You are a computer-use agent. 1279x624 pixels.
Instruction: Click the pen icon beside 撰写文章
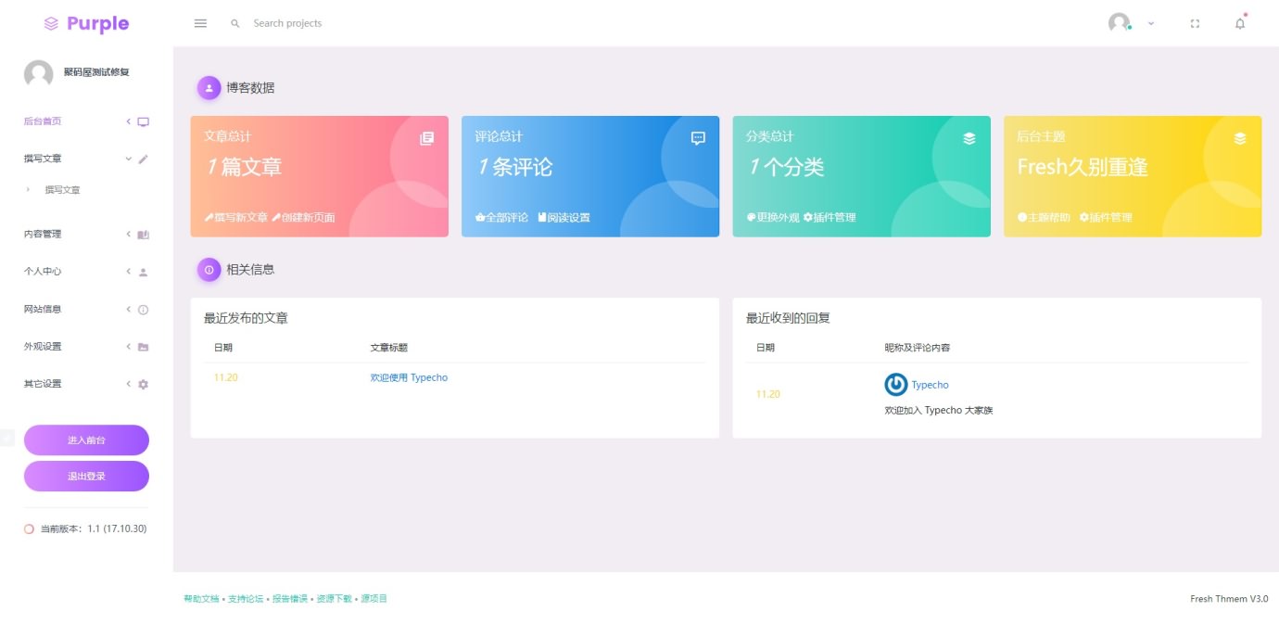[145, 159]
